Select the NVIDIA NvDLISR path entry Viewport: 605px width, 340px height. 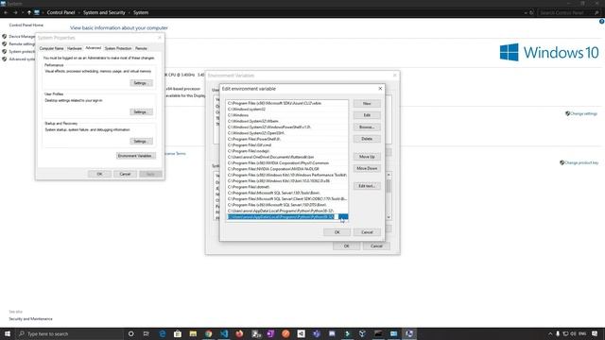click(x=287, y=169)
